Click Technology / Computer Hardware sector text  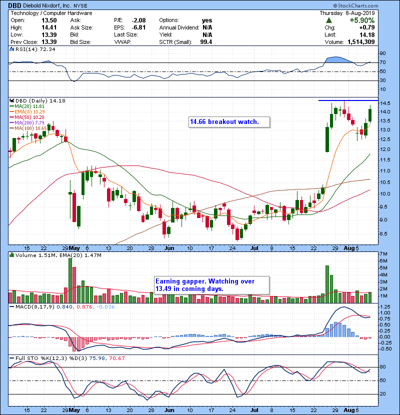pyautogui.click(x=51, y=13)
